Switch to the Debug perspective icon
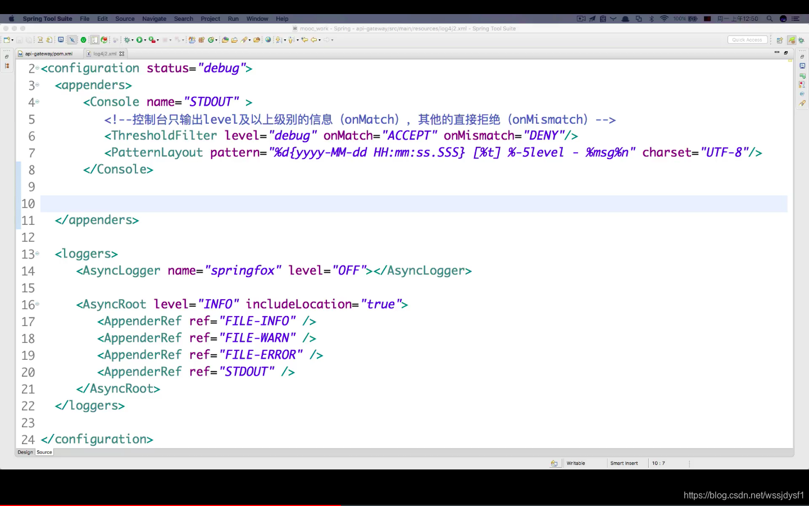 [x=801, y=40]
